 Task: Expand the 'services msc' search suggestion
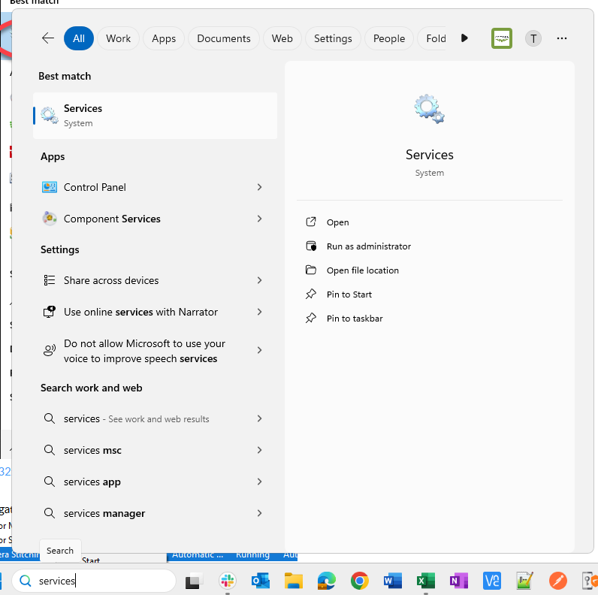[x=259, y=450]
